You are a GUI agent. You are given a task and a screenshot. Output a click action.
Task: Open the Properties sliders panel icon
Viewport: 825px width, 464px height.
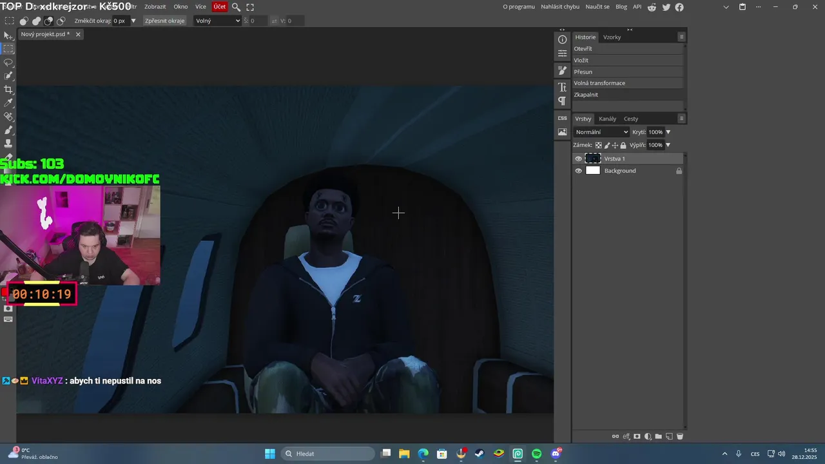coord(562,53)
